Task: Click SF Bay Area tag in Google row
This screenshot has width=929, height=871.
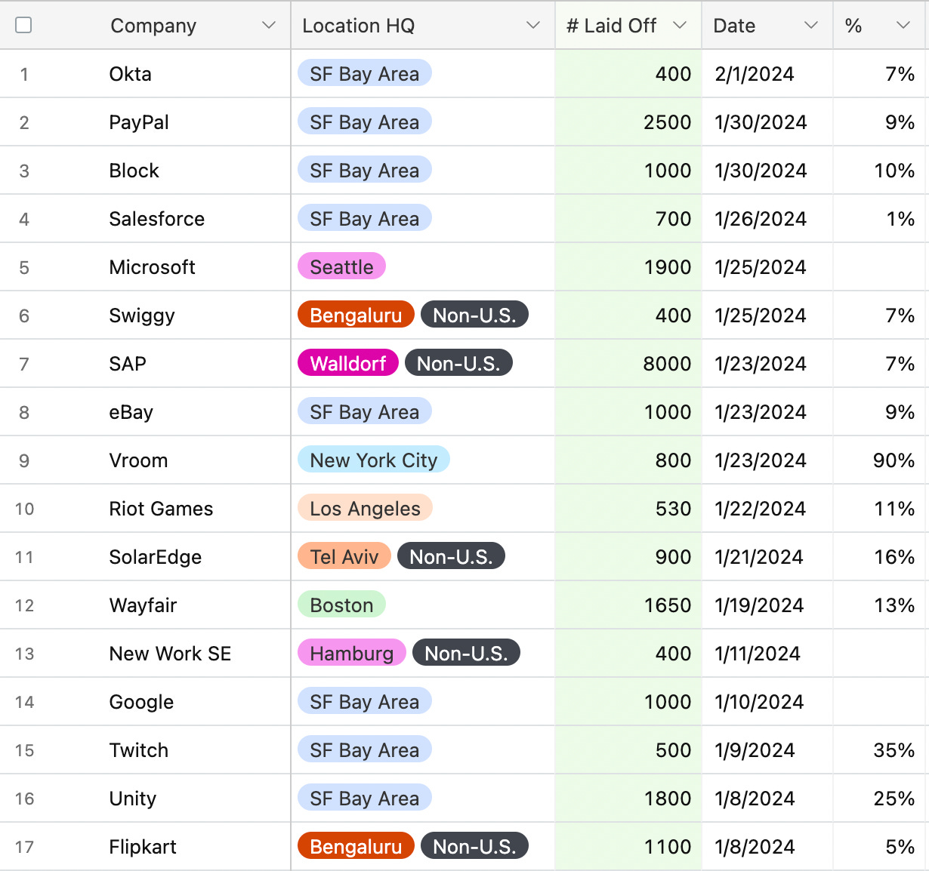Action: tap(365, 701)
